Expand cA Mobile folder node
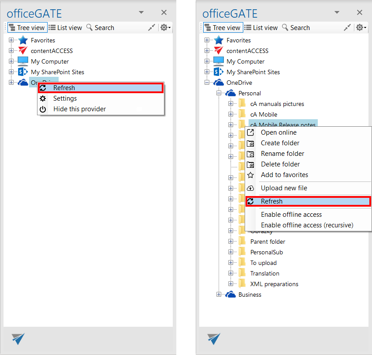Screen dimensions: 372x355 (231, 114)
